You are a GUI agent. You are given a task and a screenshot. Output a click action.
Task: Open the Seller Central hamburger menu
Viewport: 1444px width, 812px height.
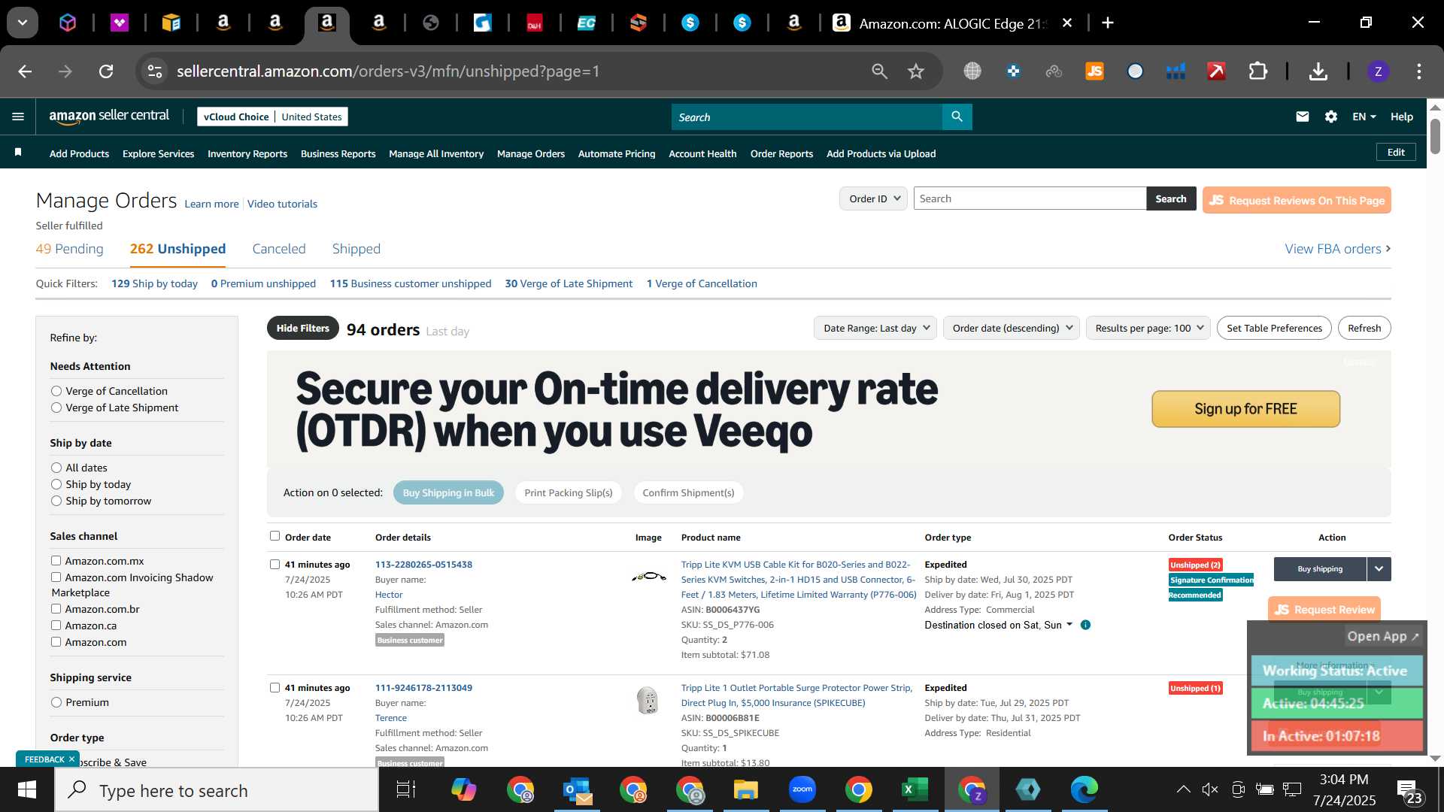[18, 117]
